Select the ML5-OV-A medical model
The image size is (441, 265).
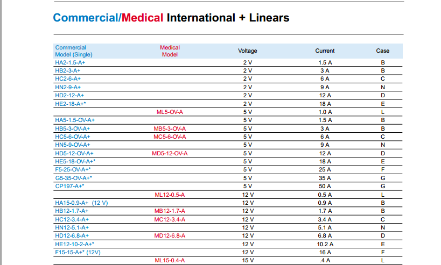coord(170,112)
